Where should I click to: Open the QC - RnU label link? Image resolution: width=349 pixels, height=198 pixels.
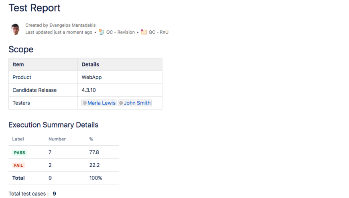coord(158,32)
